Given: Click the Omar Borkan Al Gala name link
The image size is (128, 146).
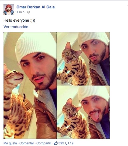Looking at the screenshot, I should [x=36, y=7].
